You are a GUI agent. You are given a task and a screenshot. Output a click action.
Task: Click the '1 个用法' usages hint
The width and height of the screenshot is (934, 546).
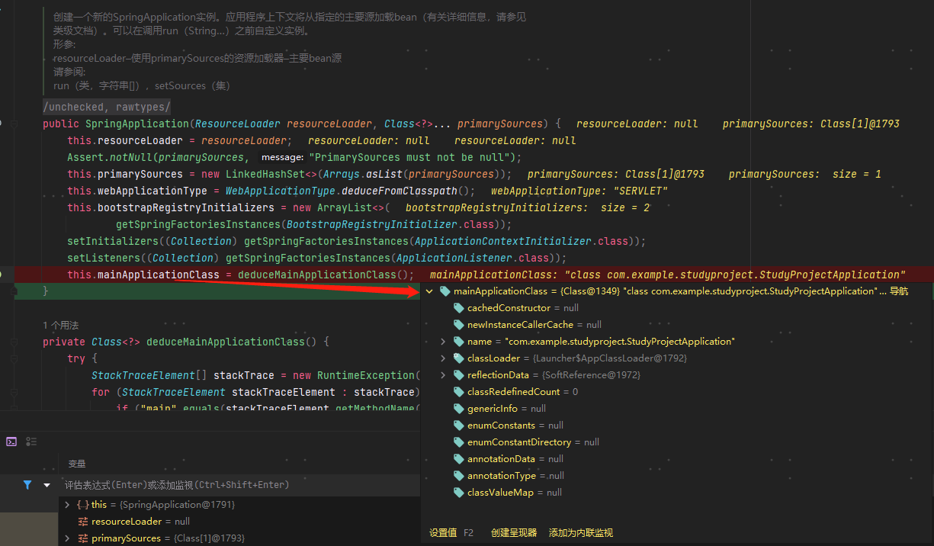pyautogui.click(x=61, y=325)
